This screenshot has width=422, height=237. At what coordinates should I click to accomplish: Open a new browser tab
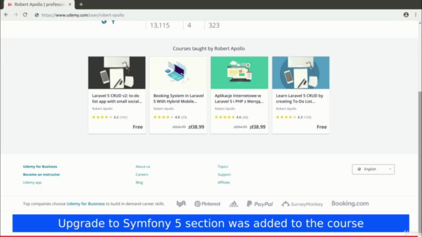coord(81,5)
